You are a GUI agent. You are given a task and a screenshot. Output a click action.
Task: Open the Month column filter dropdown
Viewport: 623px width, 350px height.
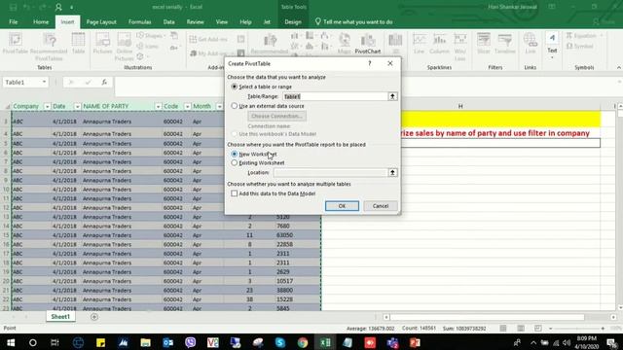point(219,106)
